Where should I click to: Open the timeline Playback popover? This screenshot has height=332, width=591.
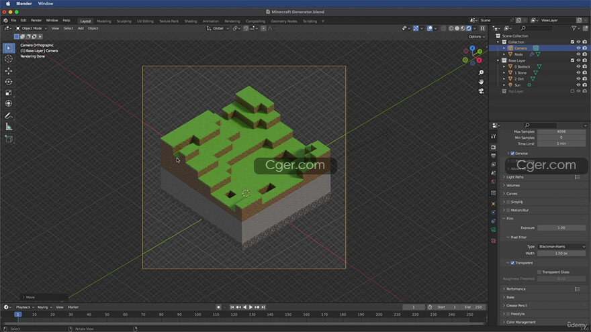[25, 307]
